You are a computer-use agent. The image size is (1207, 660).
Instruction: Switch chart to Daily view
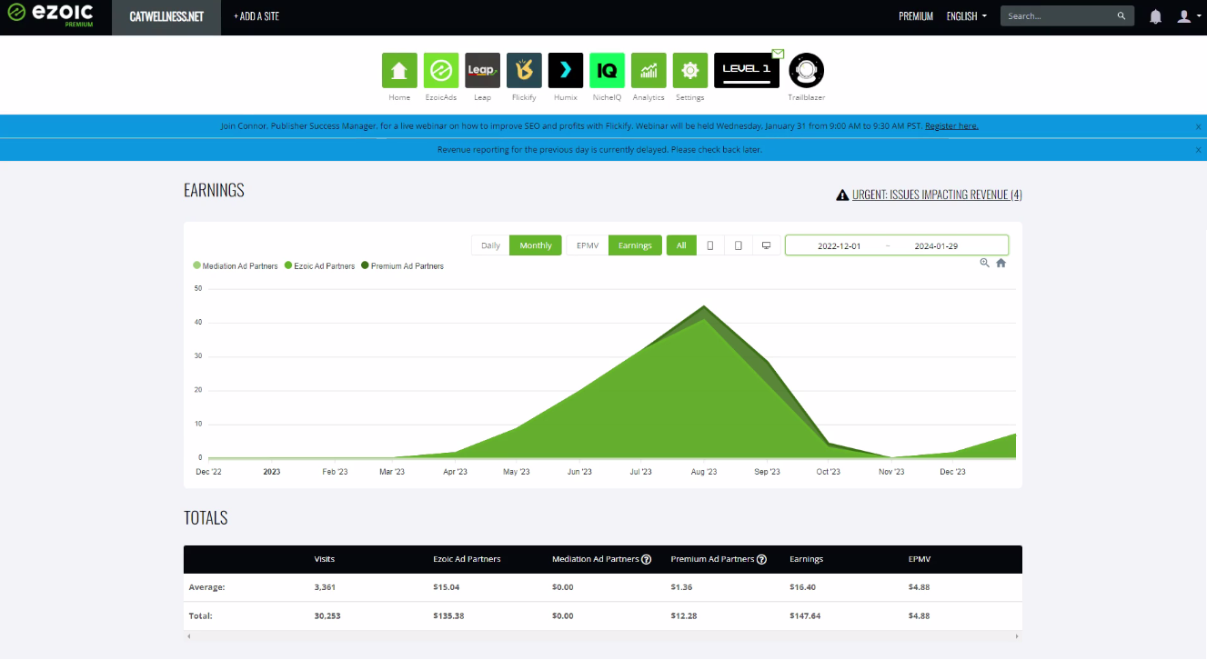490,245
